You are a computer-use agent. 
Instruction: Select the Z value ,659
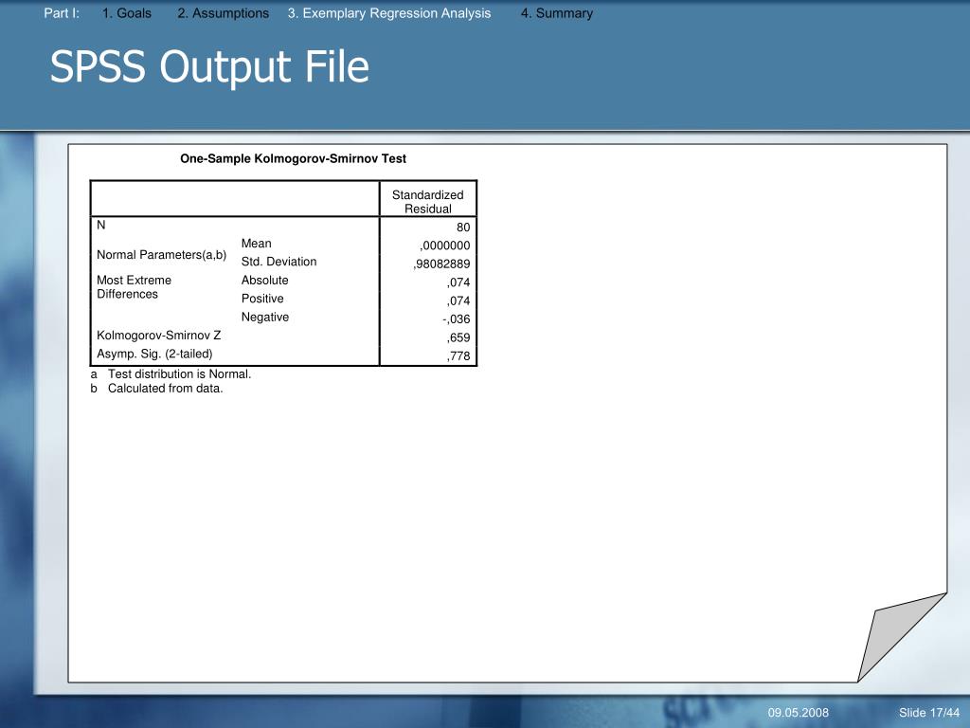click(x=458, y=338)
